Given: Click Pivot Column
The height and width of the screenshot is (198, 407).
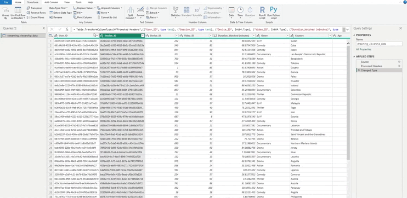Looking at the screenshot, I should pos(82,18).
